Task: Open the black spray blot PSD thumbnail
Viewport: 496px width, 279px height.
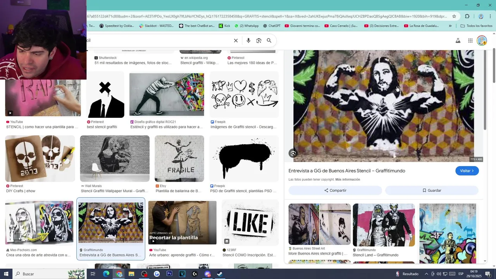Action: point(244,158)
